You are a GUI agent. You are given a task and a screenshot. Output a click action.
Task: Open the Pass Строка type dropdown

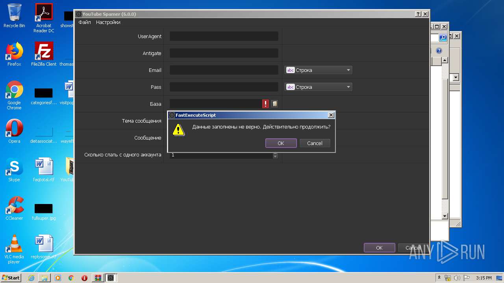[318, 87]
